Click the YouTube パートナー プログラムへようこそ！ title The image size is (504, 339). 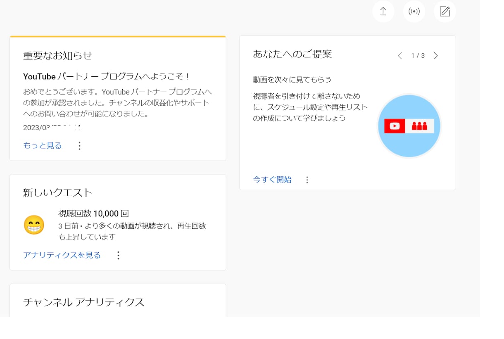pos(107,76)
